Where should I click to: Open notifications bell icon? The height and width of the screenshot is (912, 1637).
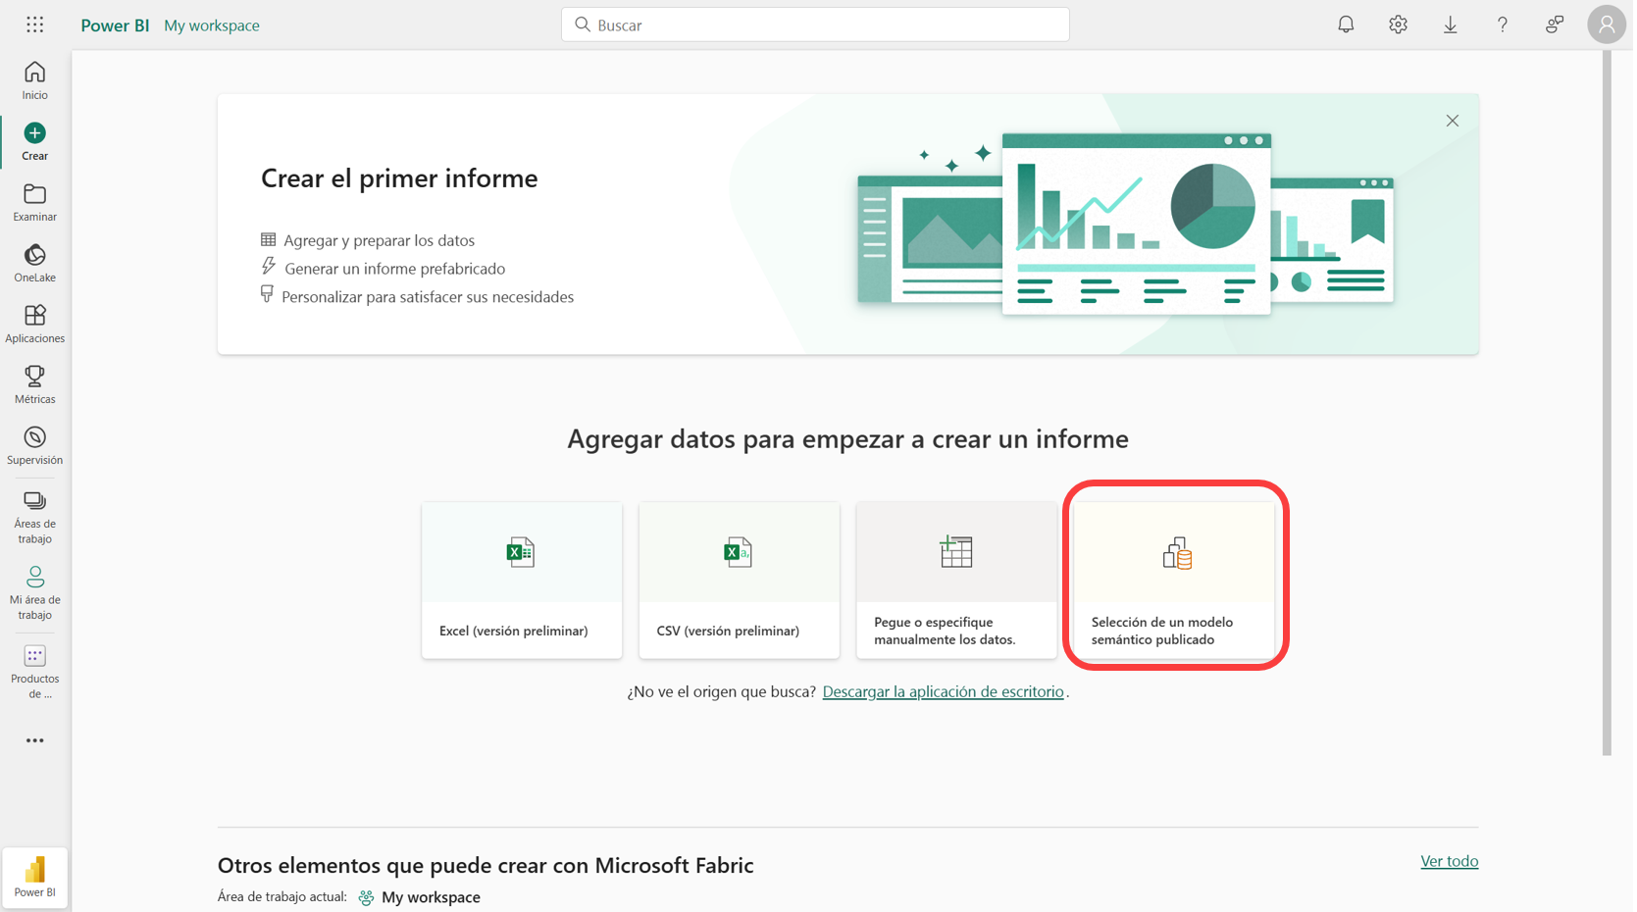click(x=1346, y=25)
